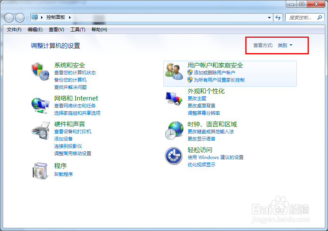The width and height of the screenshot is (328, 231).
Task: Minimize the control panel window
Action: [291, 4]
